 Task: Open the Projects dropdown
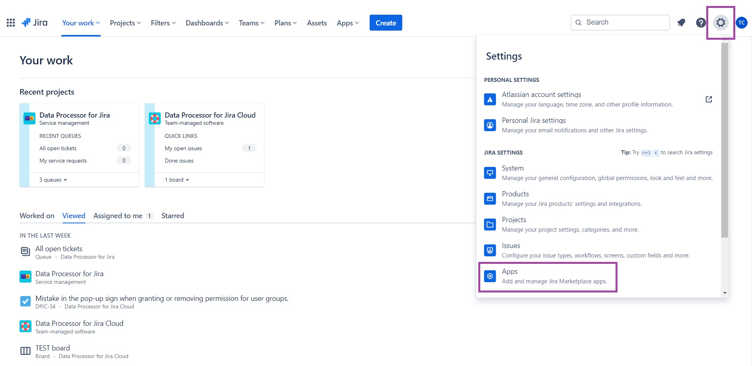point(125,23)
